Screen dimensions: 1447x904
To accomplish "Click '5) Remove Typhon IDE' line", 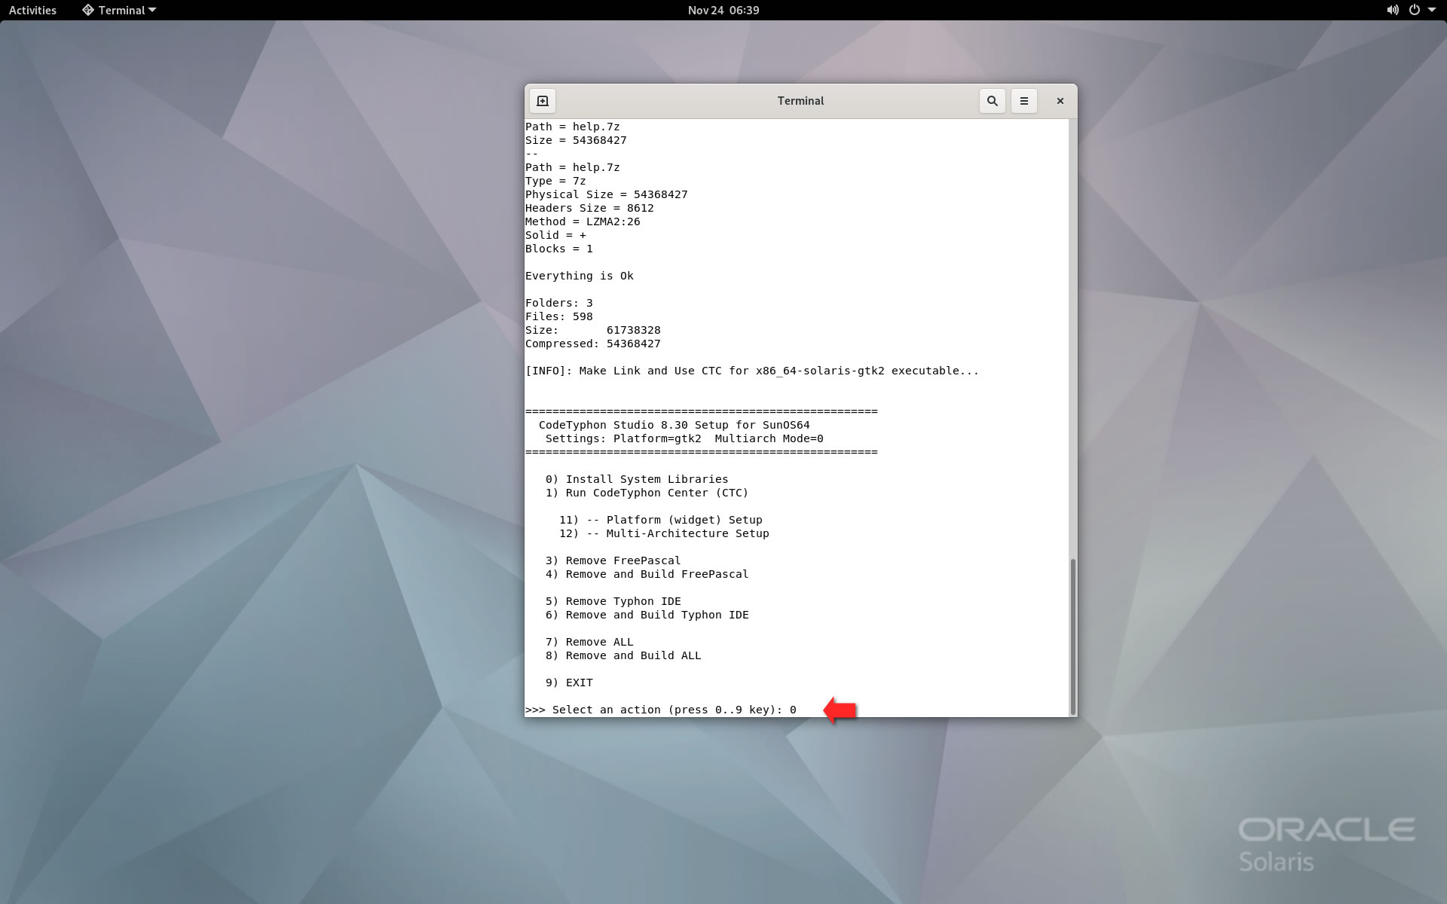I will [613, 601].
